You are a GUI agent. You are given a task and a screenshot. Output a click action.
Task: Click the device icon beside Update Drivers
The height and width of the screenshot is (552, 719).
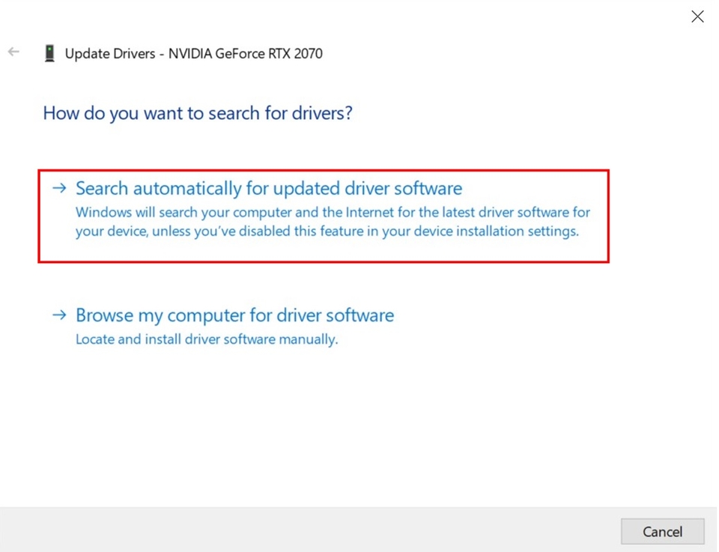49,53
